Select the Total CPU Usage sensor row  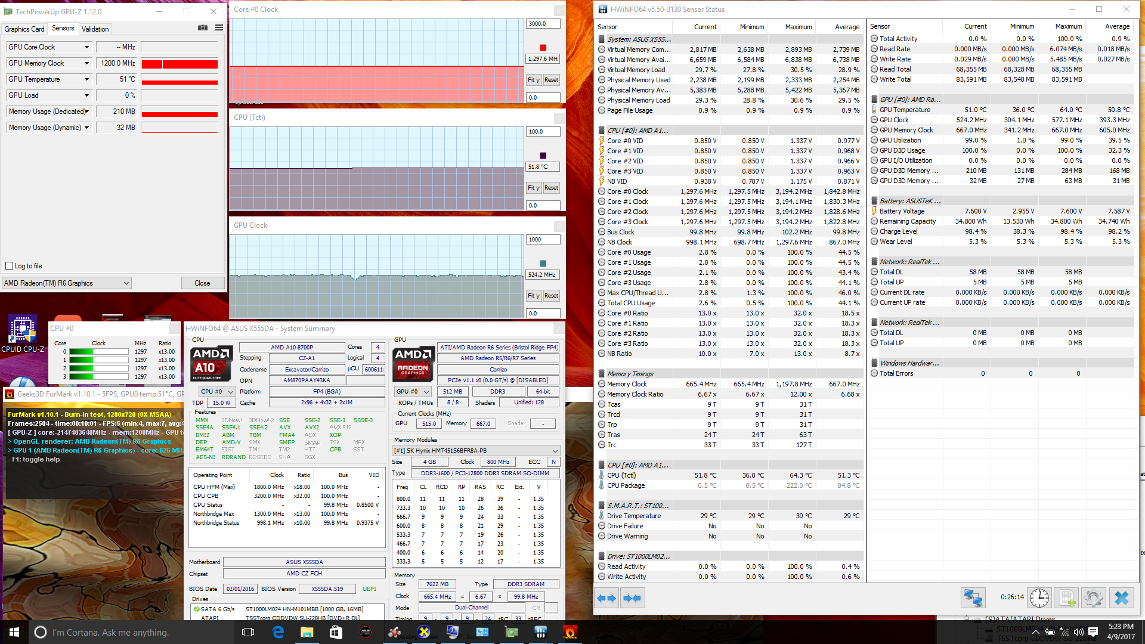point(730,303)
